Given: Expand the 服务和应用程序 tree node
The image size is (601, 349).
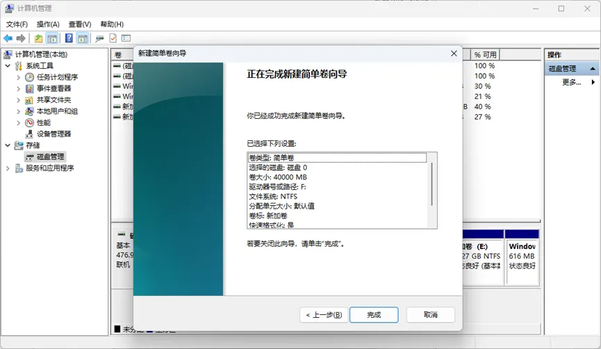Looking at the screenshot, I should tap(8, 168).
